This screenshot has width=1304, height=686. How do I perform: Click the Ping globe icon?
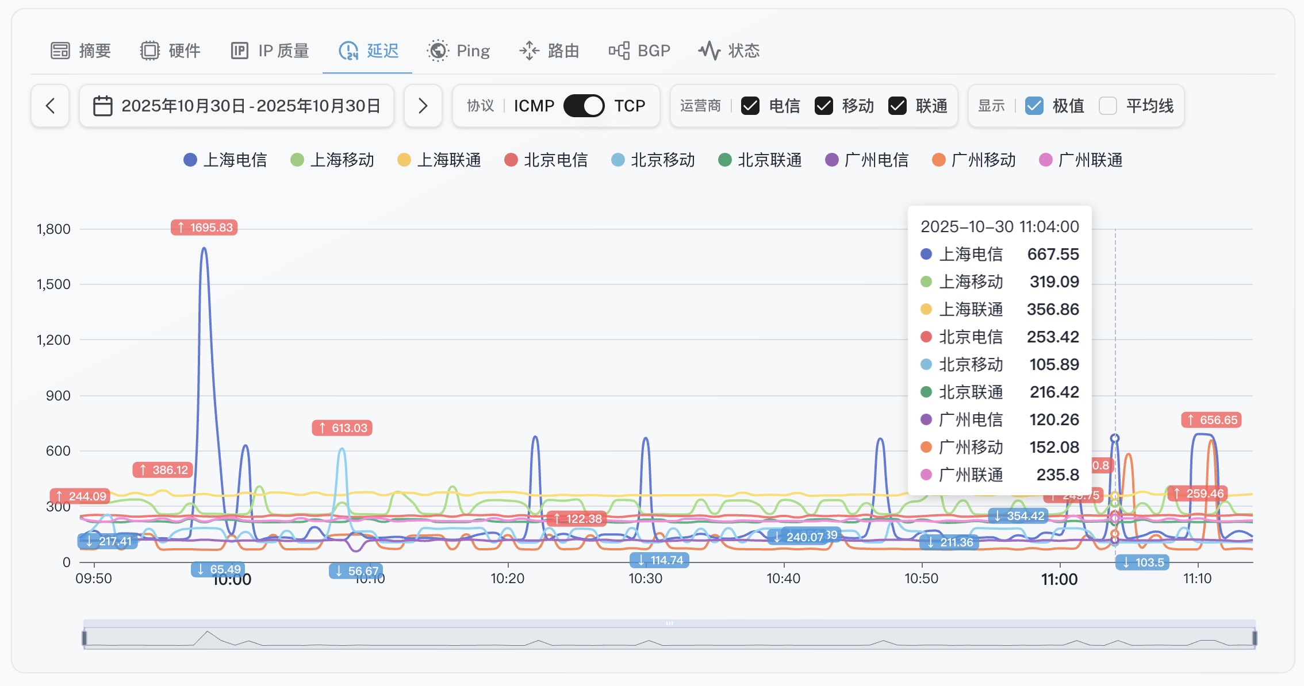[x=438, y=51]
